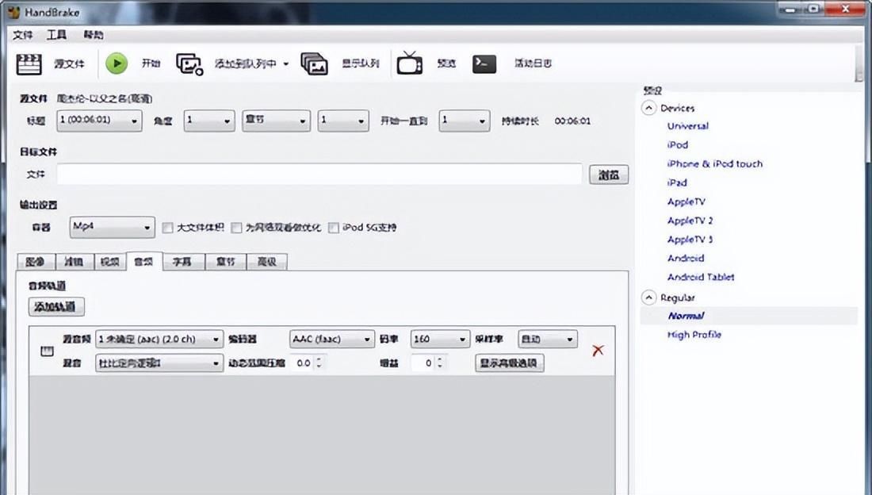
Task: Remove audio track with red X icon
Action: point(598,351)
